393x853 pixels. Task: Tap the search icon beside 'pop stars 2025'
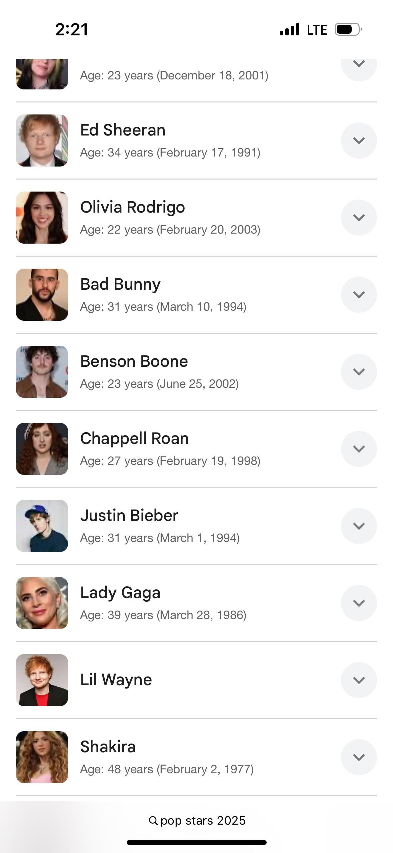click(153, 821)
